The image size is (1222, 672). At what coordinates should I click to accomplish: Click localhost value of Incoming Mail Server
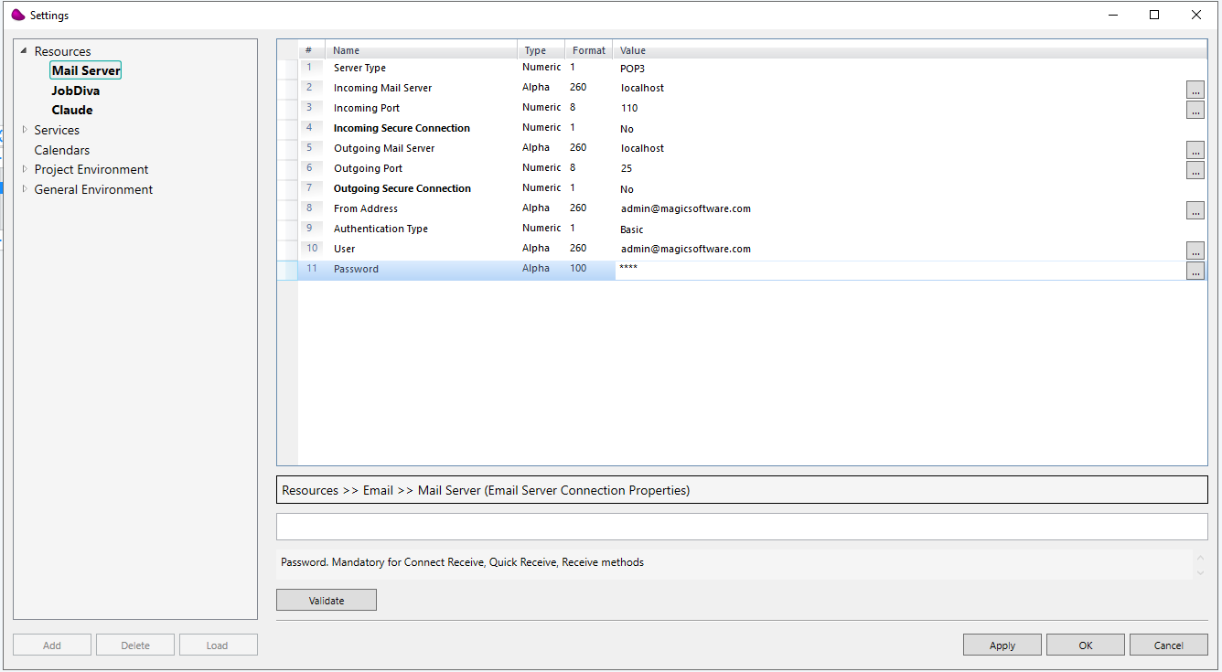tap(642, 88)
